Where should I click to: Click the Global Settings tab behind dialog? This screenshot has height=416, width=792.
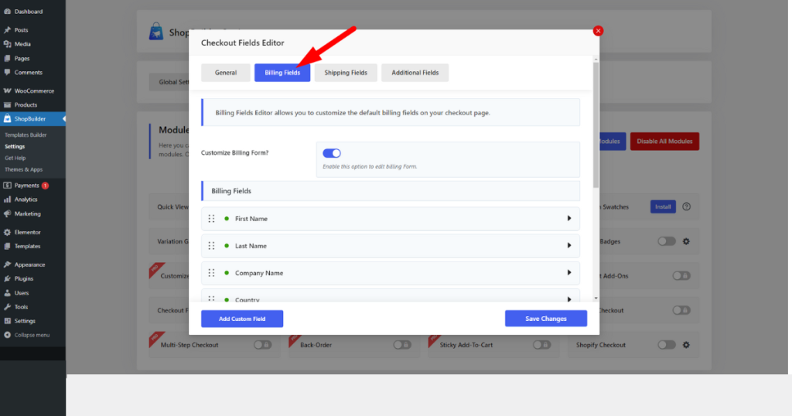click(x=169, y=82)
